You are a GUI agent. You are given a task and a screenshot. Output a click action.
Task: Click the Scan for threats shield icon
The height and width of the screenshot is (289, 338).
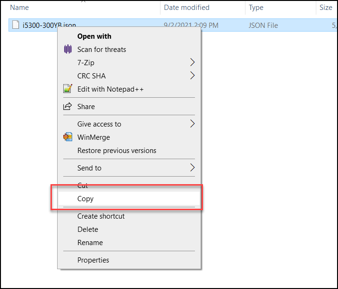(x=68, y=50)
